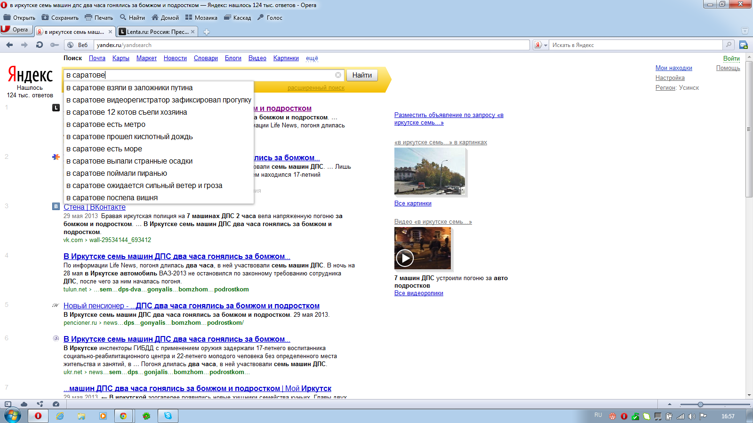Toggle Opera Turbo speedometer icon
This screenshot has width=753, height=423.
[x=56, y=404]
